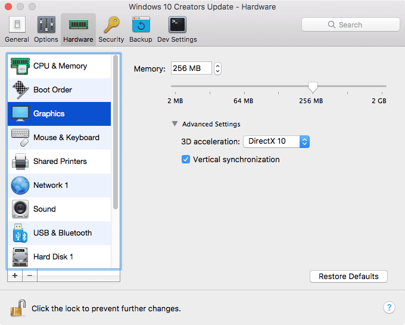The height and width of the screenshot is (325, 405).
Task: Open the 3D acceleration DirectX 10 dropdown
Action: (x=276, y=141)
